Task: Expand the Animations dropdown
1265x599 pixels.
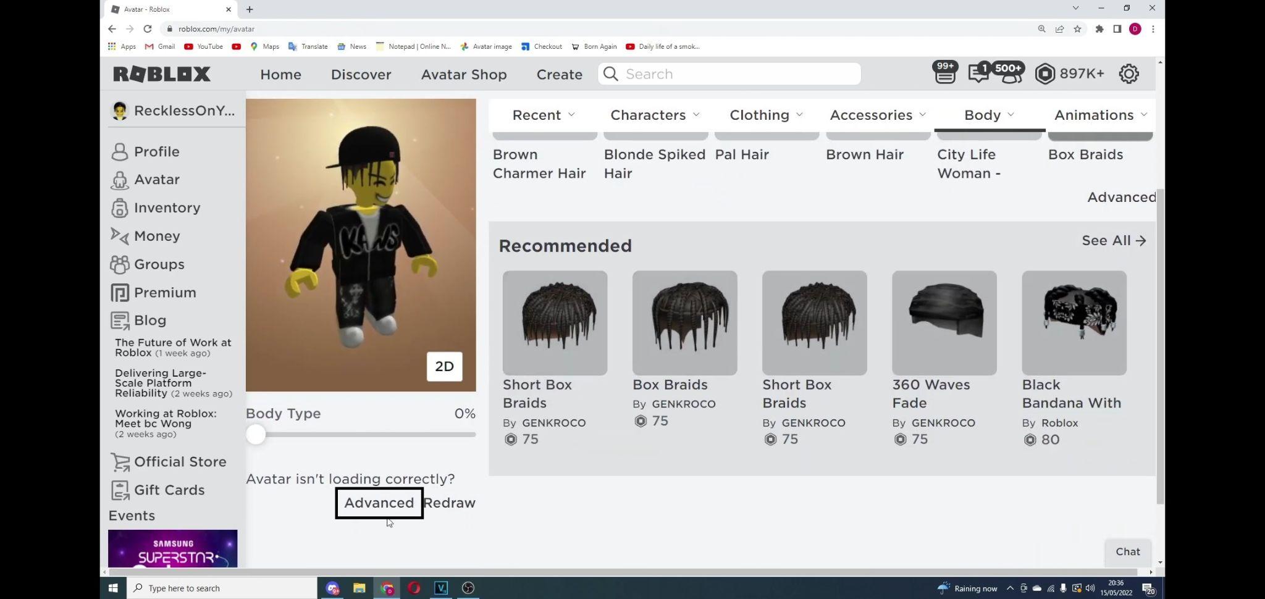Action: (1100, 115)
